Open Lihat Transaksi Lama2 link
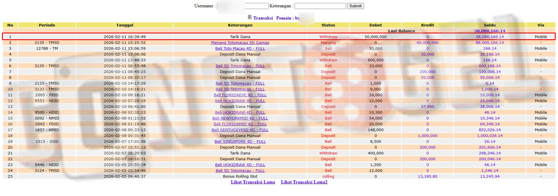558x196 pixels. pyautogui.click(x=304, y=182)
